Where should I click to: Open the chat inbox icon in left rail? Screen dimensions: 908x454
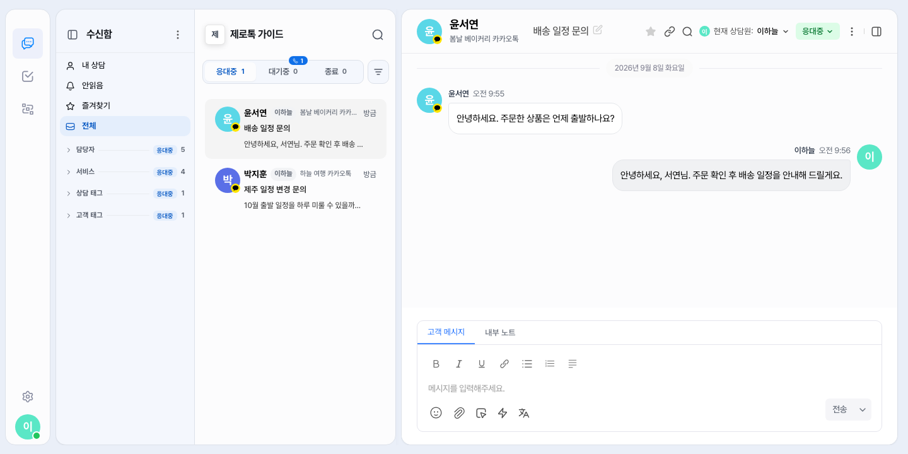tap(28, 44)
